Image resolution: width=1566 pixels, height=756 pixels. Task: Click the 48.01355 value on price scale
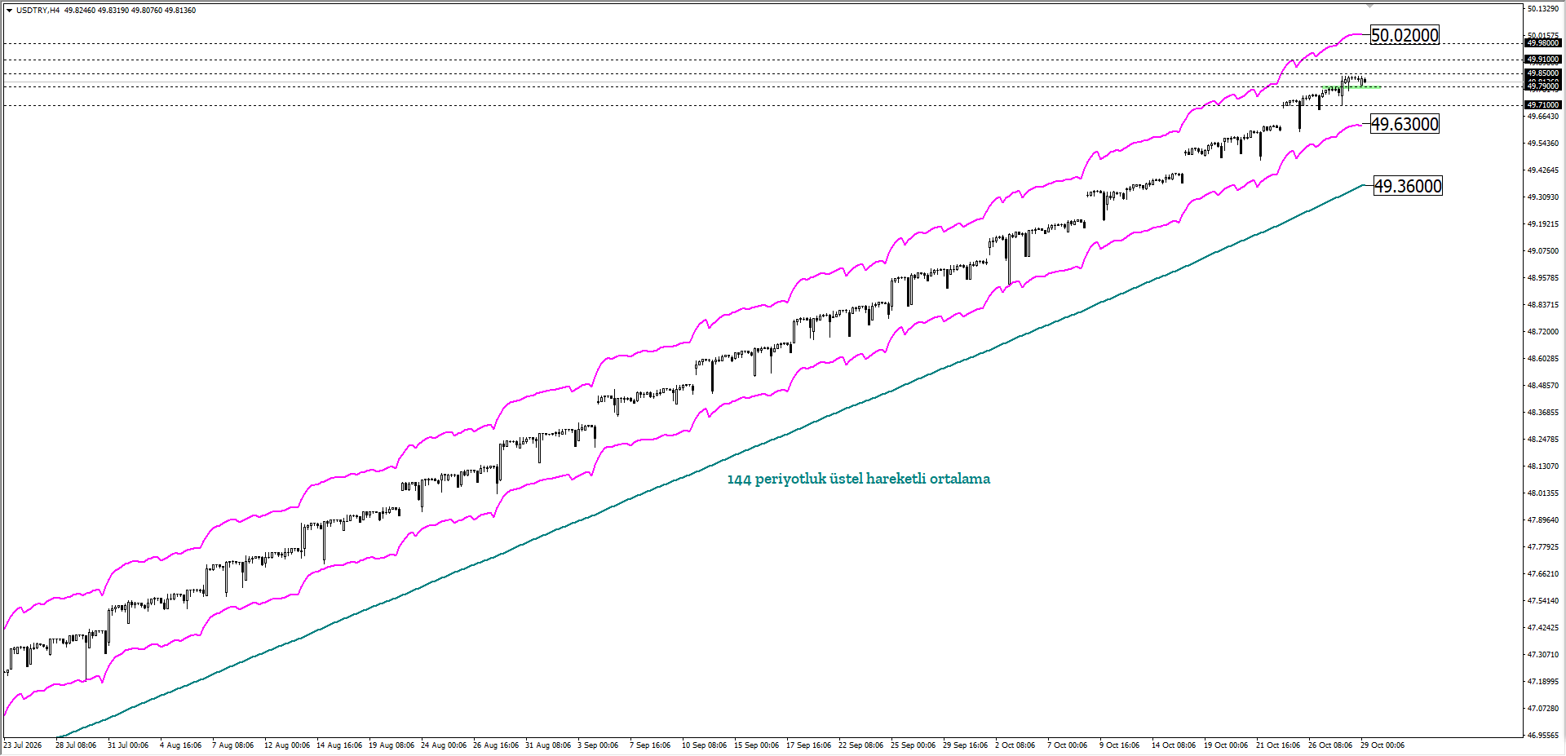[1542, 493]
